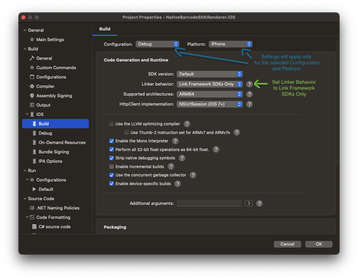Enable incremental builds
The width and height of the screenshot is (358, 279).
pos(111,166)
